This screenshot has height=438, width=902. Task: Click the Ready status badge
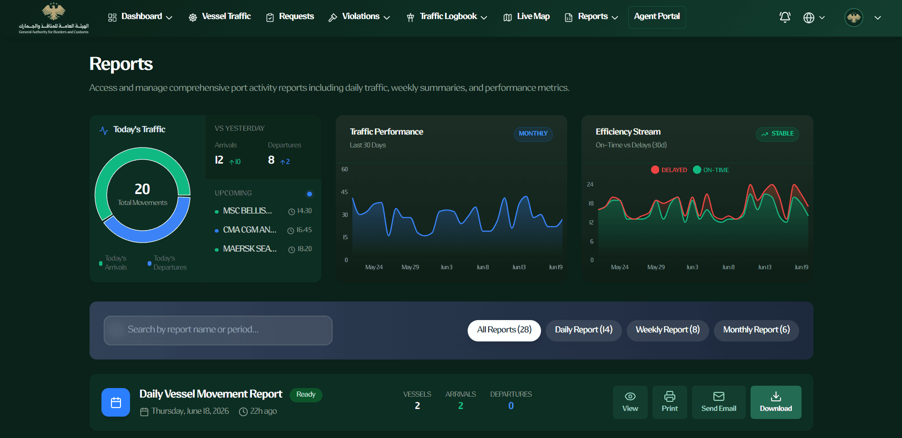coord(306,395)
